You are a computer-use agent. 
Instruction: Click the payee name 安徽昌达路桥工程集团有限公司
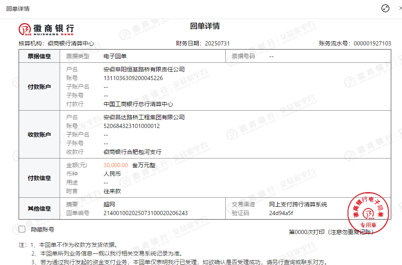pos(144,117)
